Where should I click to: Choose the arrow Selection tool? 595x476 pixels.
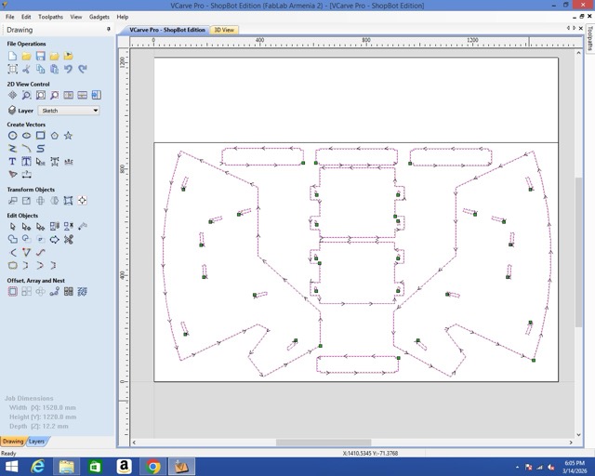12,227
